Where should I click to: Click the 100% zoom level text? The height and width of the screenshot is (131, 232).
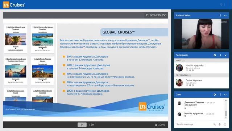tap(162, 125)
